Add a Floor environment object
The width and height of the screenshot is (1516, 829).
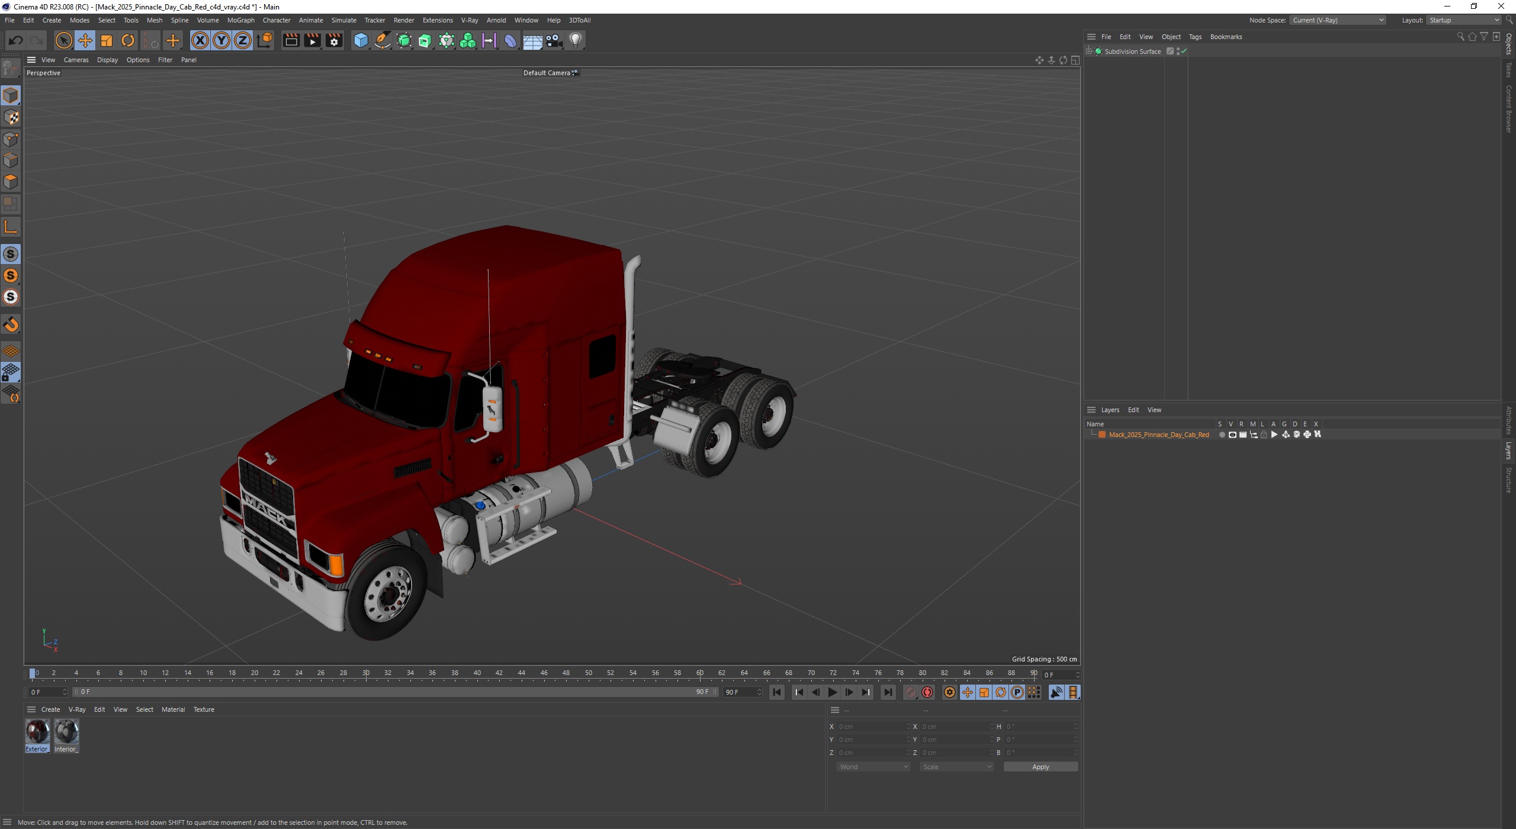point(532,40)
